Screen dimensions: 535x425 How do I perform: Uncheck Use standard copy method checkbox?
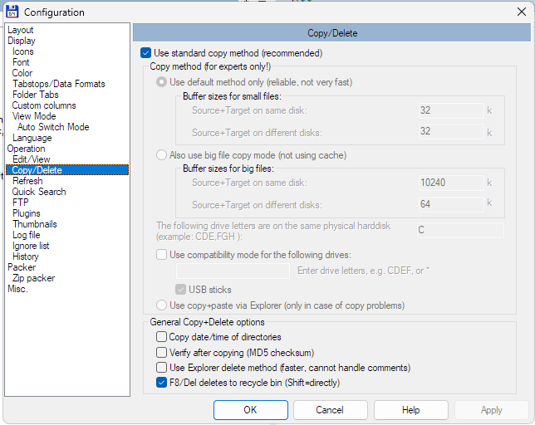145,53
